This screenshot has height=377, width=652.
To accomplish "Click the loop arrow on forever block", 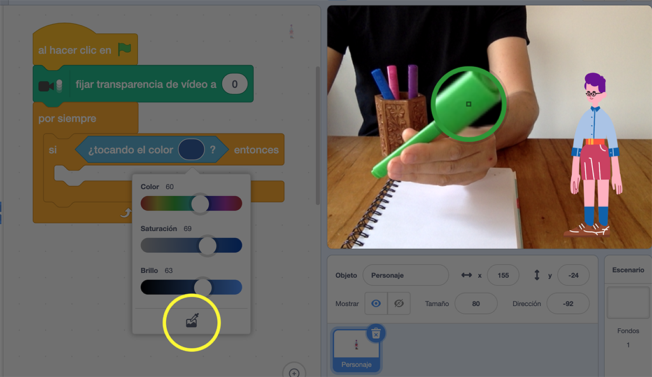I will pos(125,214).
